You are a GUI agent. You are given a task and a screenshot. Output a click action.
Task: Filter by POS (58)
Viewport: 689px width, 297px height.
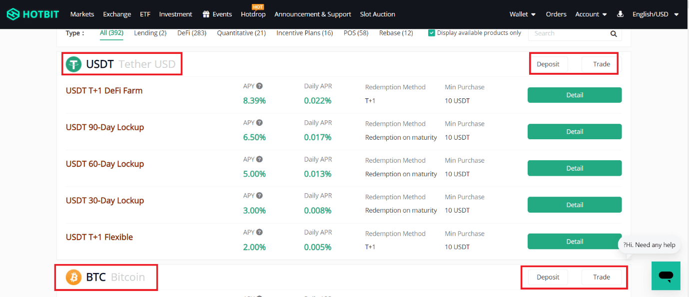[356, 33]
